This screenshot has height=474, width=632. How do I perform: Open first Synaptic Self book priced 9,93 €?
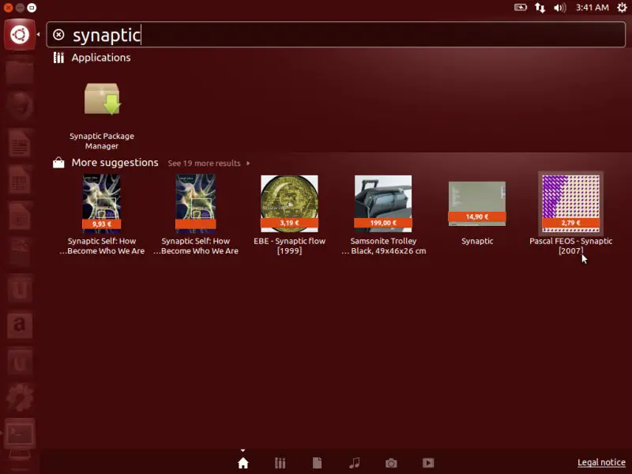tap(102, 204)
